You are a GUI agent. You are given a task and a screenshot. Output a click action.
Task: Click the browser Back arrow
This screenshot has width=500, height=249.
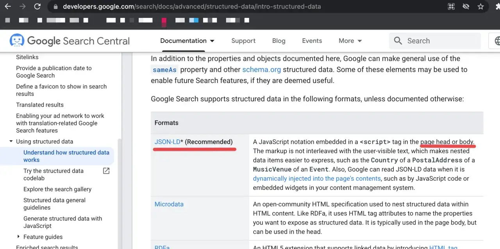tap(8, 7)
